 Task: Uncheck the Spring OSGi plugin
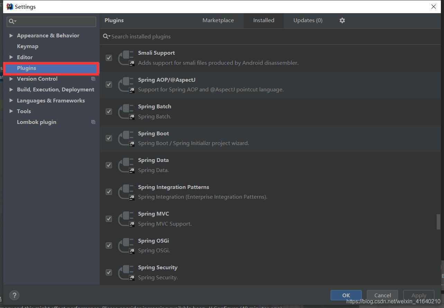[109, 245]
